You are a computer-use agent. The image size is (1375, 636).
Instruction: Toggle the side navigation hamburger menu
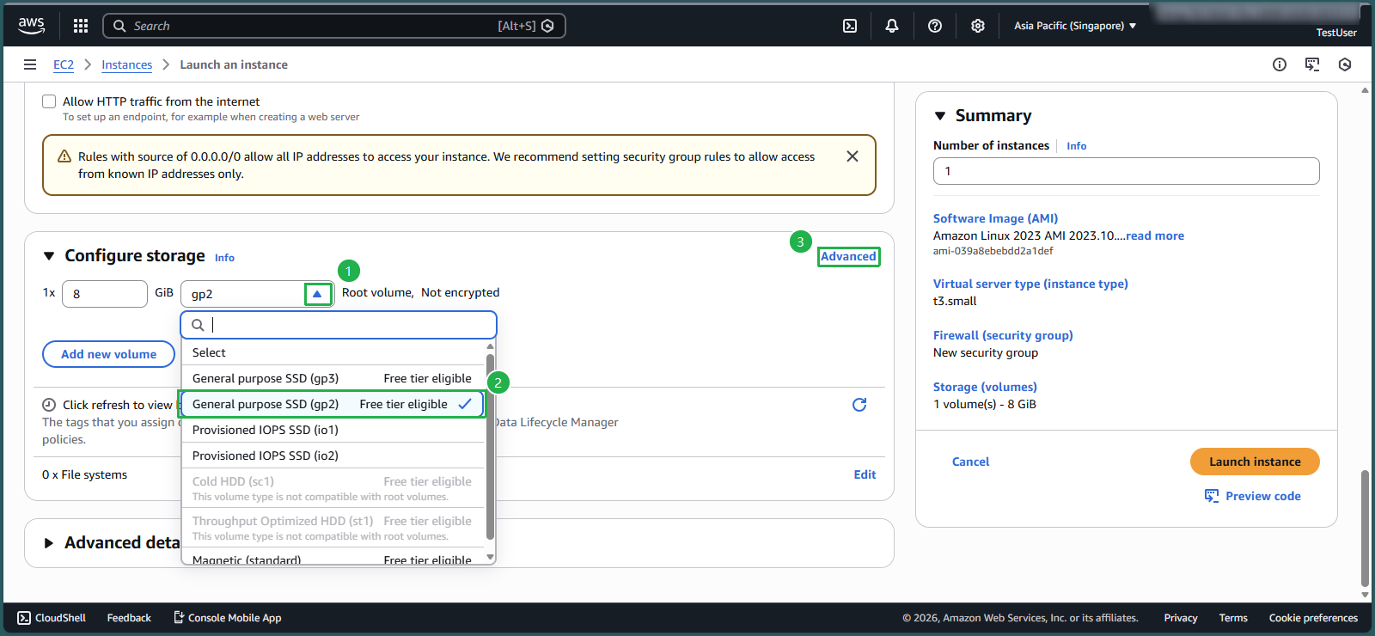pos(30,64)
